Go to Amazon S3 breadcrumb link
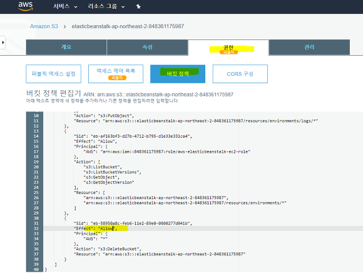 [44, 26]
